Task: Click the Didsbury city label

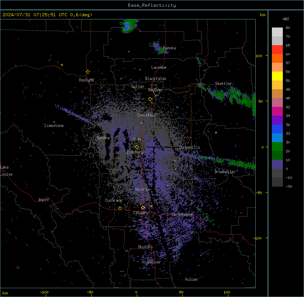Action: point(135,152)
